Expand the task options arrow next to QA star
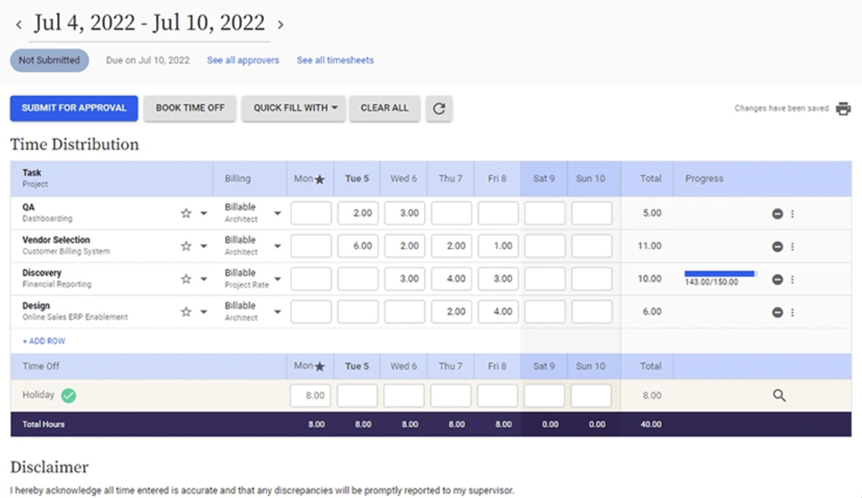The image size is (862, 498). [203, 213]
